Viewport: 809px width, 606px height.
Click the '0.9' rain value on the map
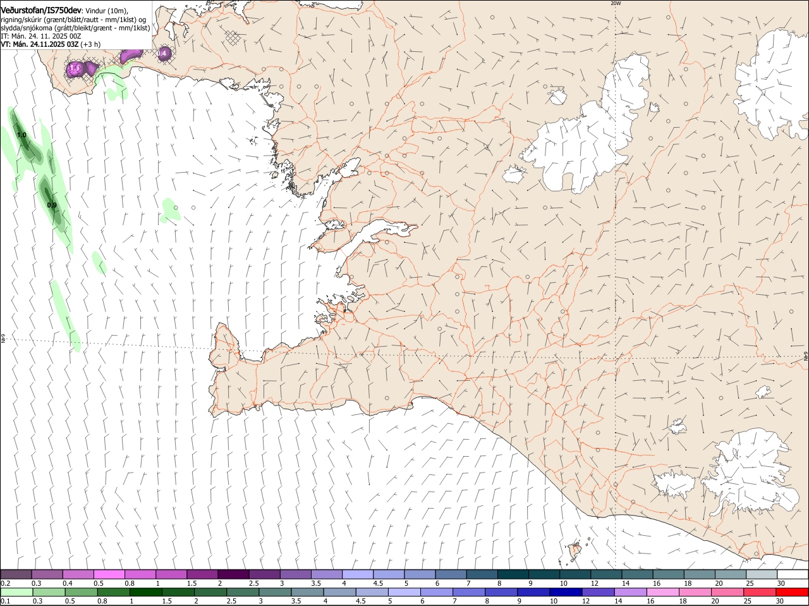(x=52, y=205)
